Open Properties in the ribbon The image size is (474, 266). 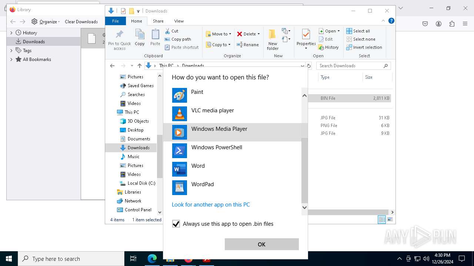306,40
